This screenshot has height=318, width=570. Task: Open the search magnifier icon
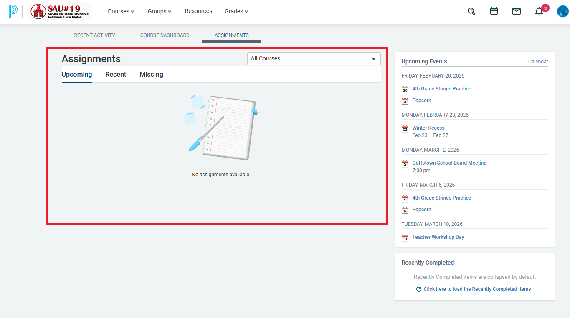pyautogui.click(x=471, y=11)
